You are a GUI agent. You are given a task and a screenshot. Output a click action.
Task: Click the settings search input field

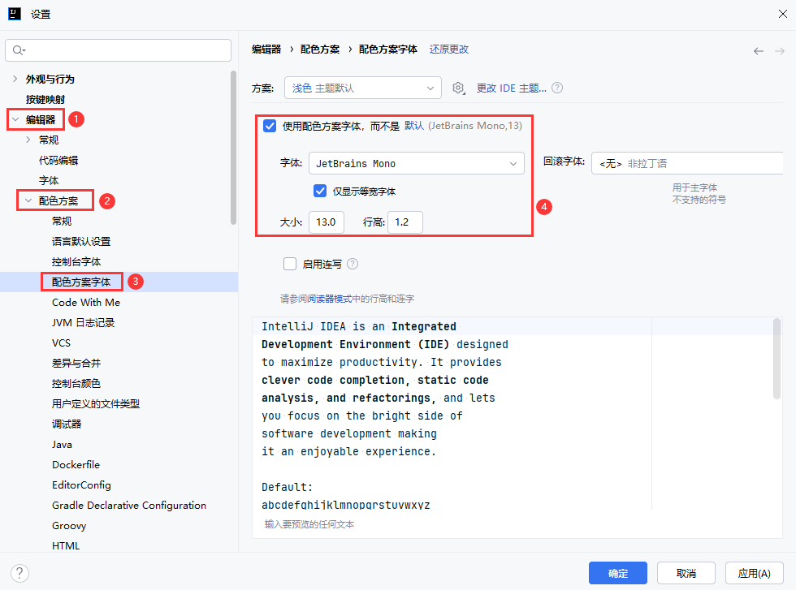[118, 50]
